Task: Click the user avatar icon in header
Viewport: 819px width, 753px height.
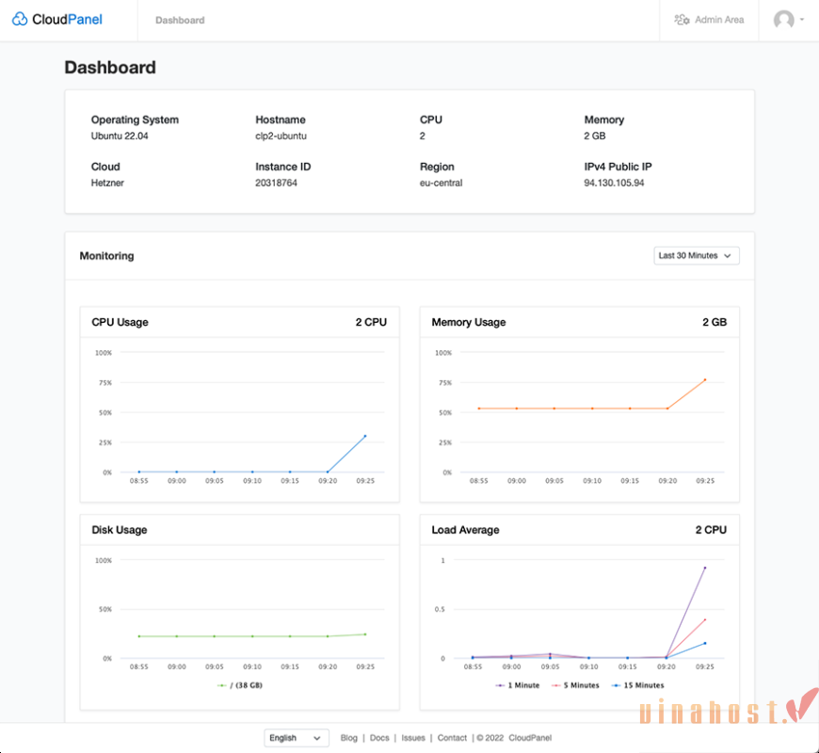Action: coord(784,19)
